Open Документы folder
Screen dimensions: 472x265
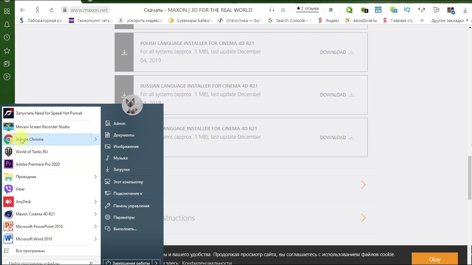[124, 135]
